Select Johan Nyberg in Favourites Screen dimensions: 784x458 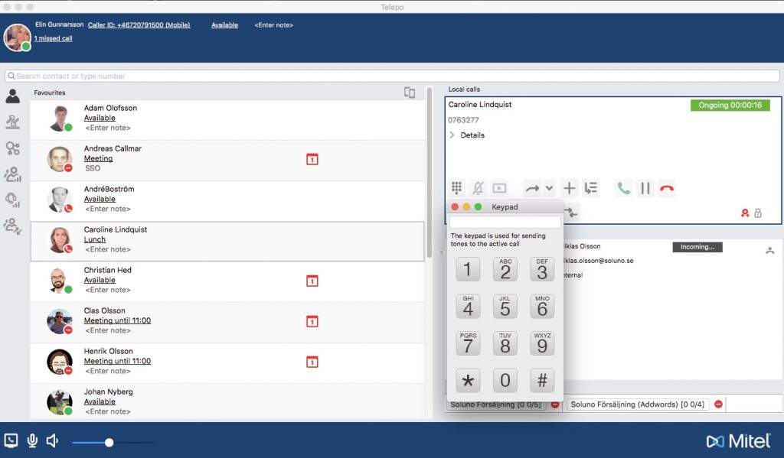pos(227,401)
